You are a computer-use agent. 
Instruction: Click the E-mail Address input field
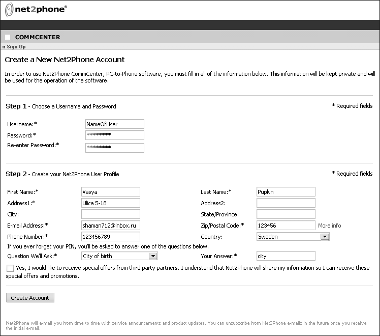[111, 226]
